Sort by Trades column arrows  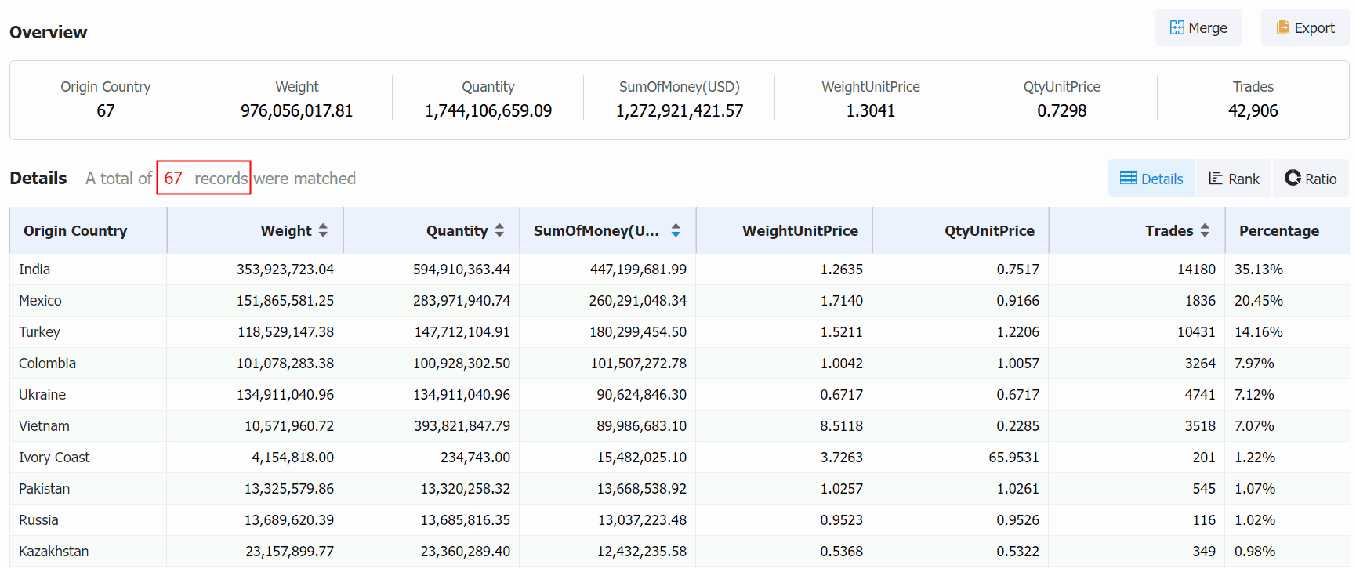[1205, 230]
